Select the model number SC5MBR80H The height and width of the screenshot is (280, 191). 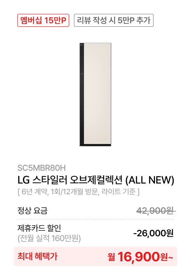point(41,168)
